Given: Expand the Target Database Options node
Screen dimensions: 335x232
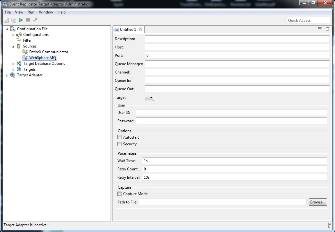Looking at the screenshot, I should pos(14,64).
